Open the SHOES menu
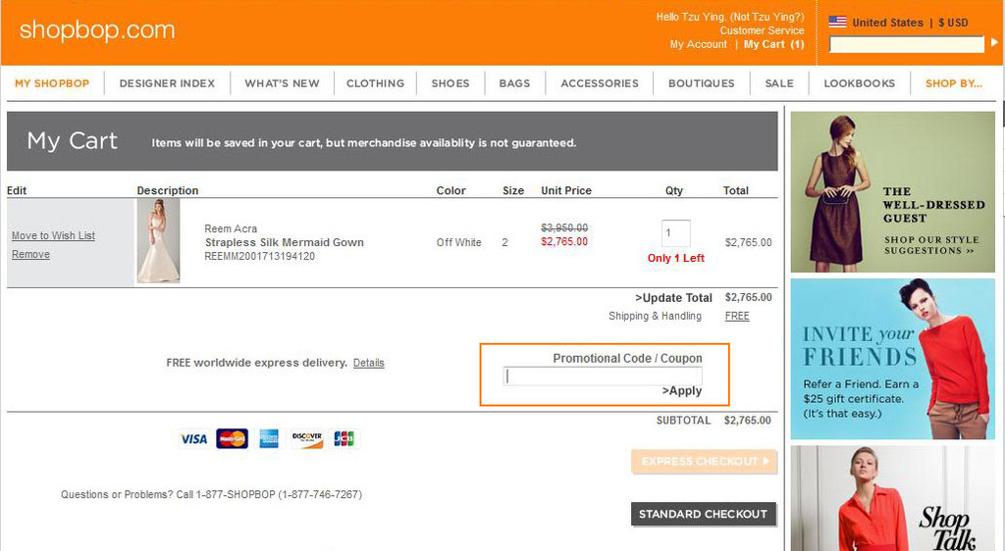Viewport: 1005px width, 551px height. [450, 83]
